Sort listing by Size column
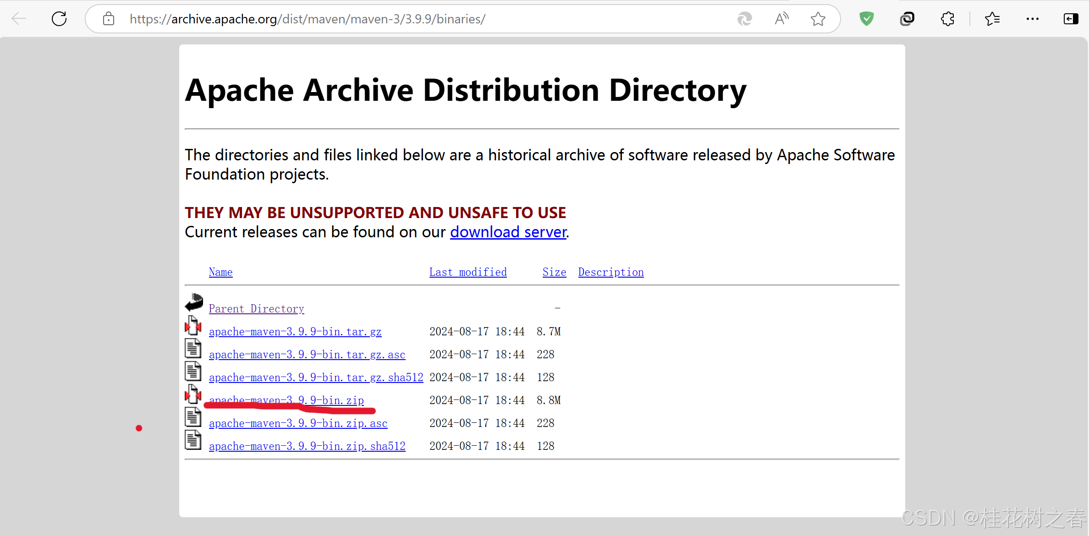Viewport: 1089px width, 536px height. pyautogui.click(x=554, y=272)
